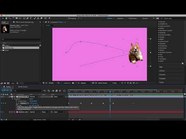Create a new folder in Project panel
This screenshot has width=186, height=139.
(5, 83)
